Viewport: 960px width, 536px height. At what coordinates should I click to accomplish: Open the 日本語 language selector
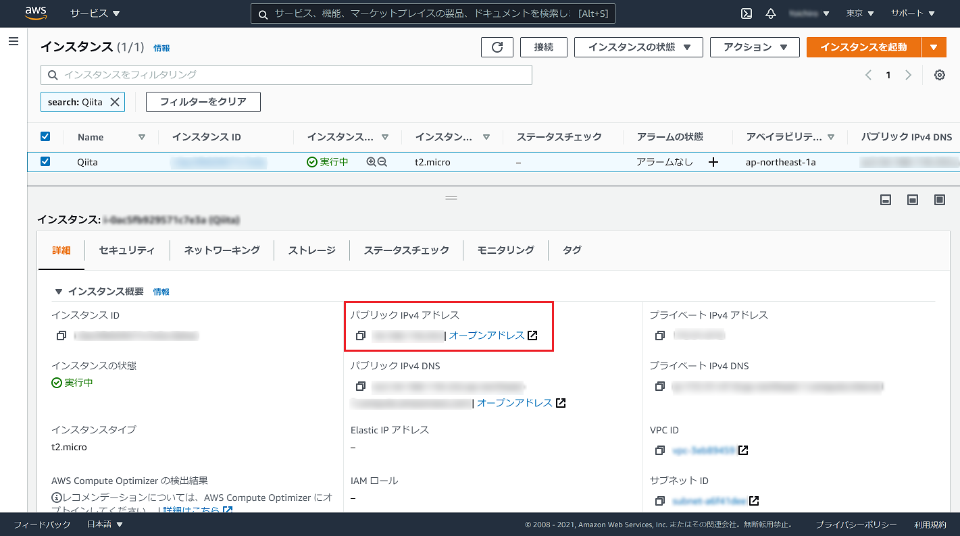click(x=105, y=525)
